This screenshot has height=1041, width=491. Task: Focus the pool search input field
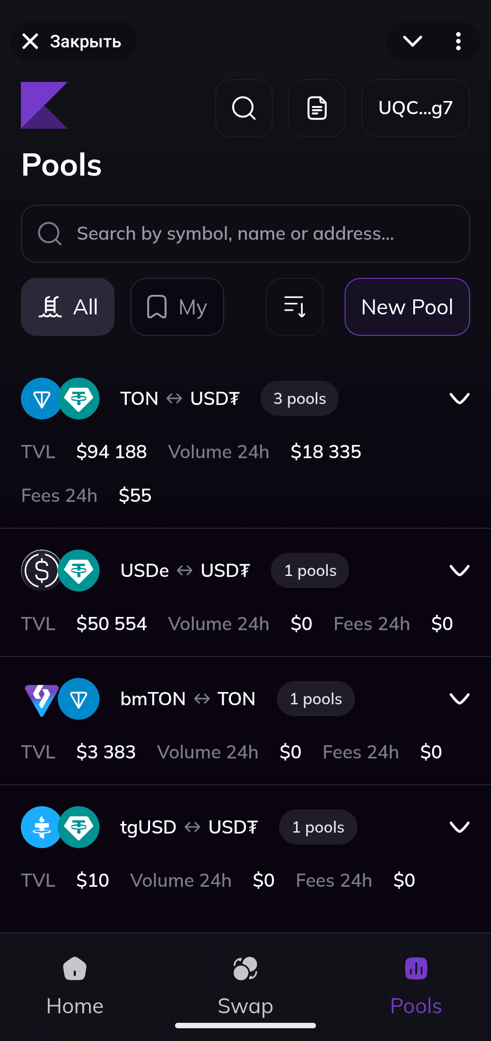(x=245, y=233)
